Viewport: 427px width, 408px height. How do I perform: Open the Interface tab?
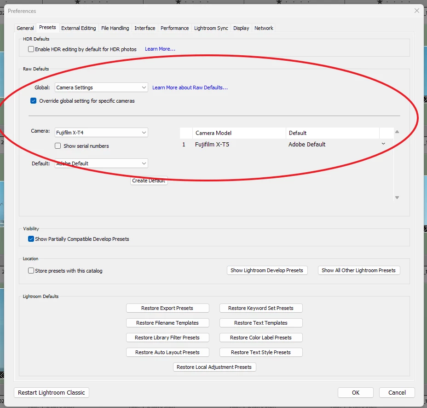tap(144, 28)
